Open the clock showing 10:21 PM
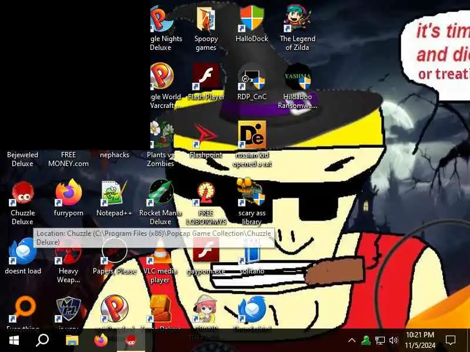The image size is (470, 352). 420,340
